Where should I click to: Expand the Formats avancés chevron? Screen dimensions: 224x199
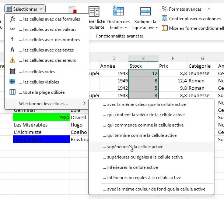[209, 9]
